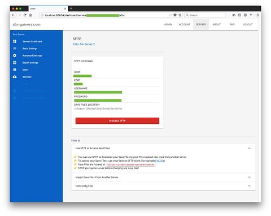The width and height of the screenshot is (271, 216).
Task: Select the Advanced Settings gear icon
Action: 15,55
